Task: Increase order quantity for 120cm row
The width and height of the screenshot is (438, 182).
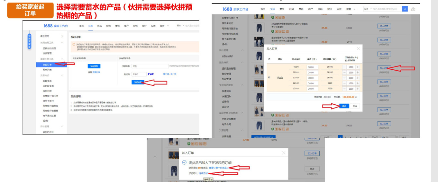Action: coord(357,83)
